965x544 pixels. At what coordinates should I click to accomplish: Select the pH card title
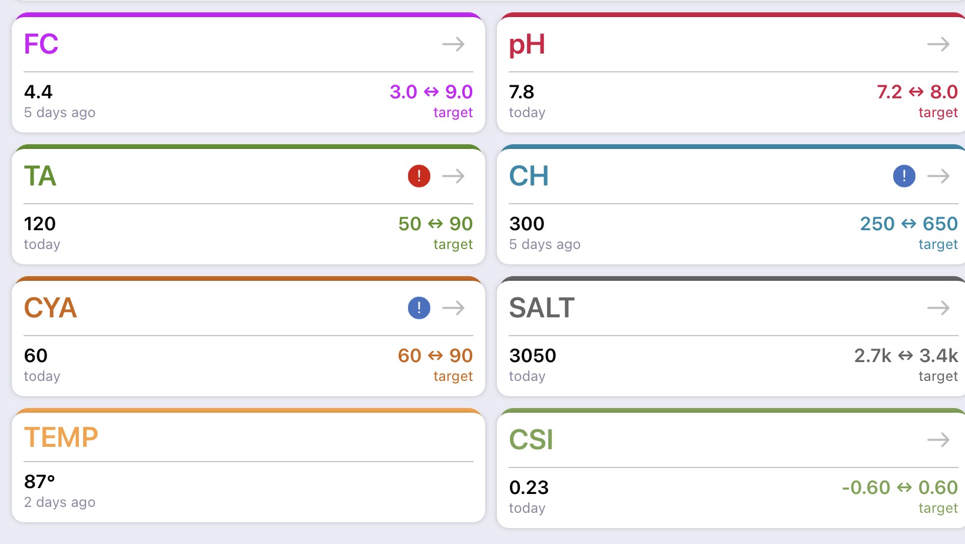coord(527,45)
